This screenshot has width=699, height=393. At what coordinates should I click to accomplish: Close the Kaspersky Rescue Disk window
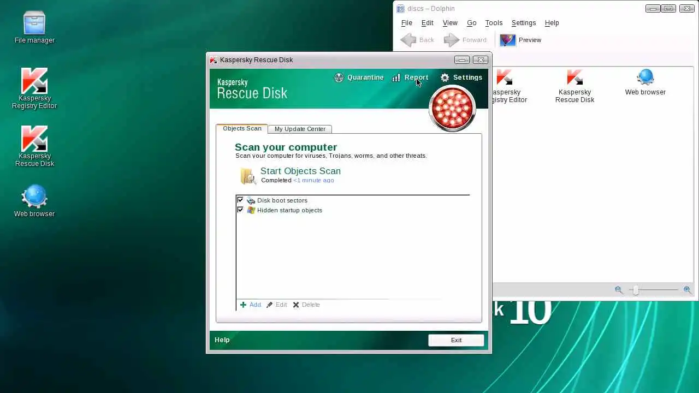point(481,60)
